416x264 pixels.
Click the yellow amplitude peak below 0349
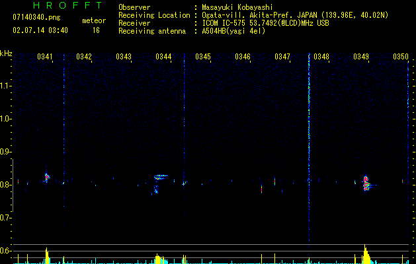(x=366, y=254)
